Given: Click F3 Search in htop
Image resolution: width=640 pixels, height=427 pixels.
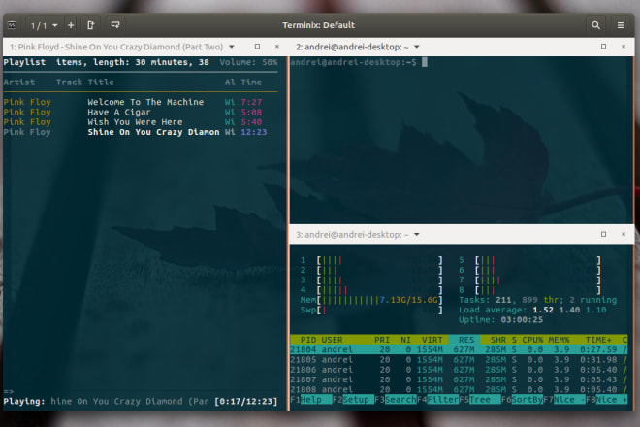Looking at the screenshot, I should coord(395,399).
